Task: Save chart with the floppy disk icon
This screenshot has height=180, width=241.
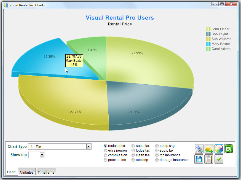Action: point(199,159)
